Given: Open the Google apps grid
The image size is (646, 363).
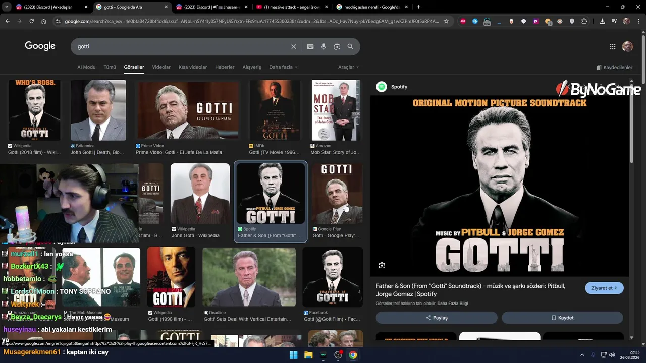Looking at the screenshot, I should click(x=613, y=46).
